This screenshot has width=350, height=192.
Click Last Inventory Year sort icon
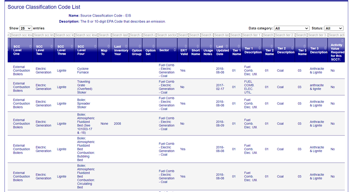point(126,46)
